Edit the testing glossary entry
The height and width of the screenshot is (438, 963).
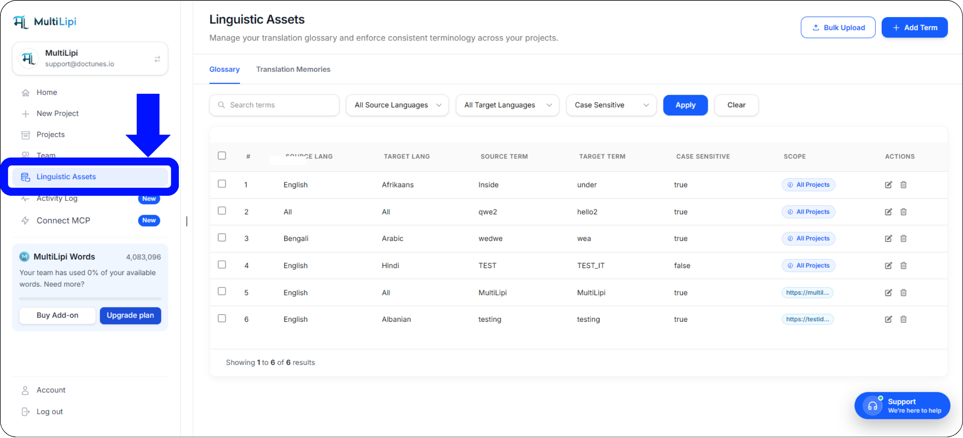point(888,319)
